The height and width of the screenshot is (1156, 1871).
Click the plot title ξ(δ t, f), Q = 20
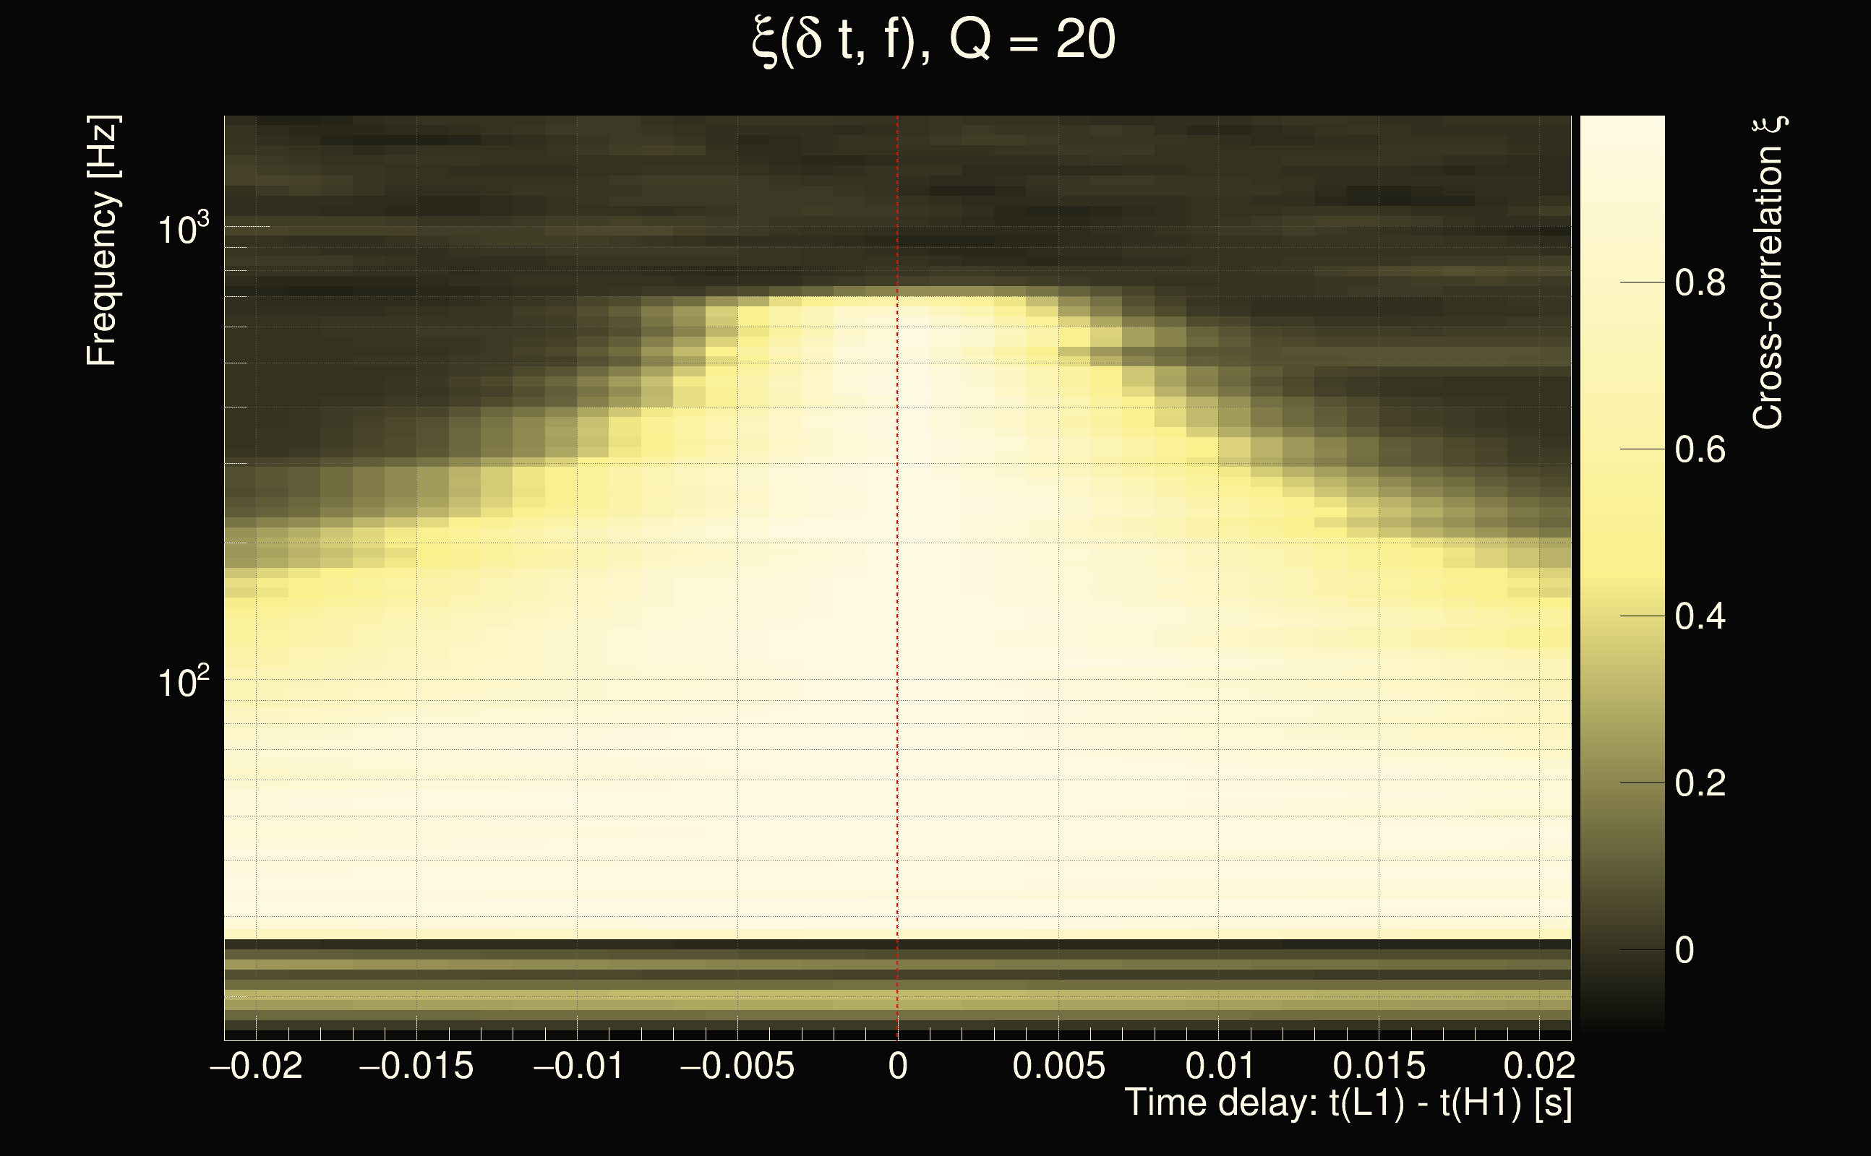(x=934, y=41)
